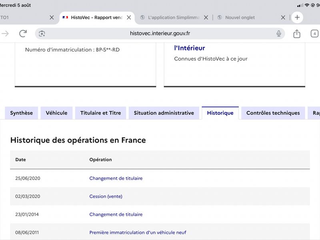
Task: Select the date 25/06/2020 cell
Action: coord(28,178)
